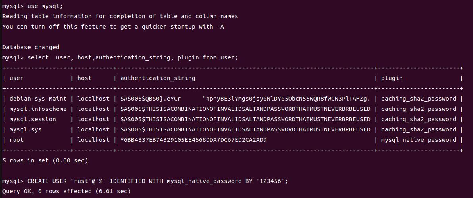Click the mysql.infoschema user cell

point(38,109)
